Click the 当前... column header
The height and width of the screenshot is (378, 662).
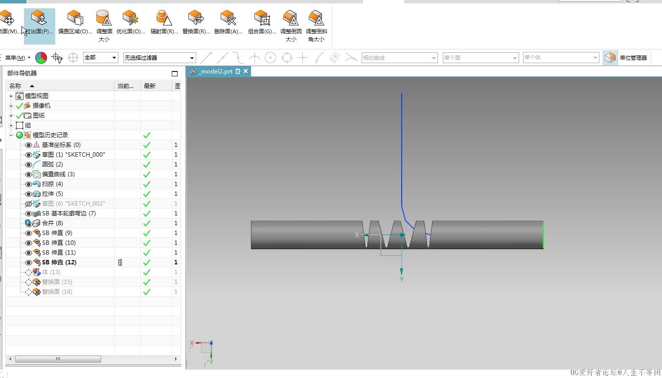[x=127, y=86]
